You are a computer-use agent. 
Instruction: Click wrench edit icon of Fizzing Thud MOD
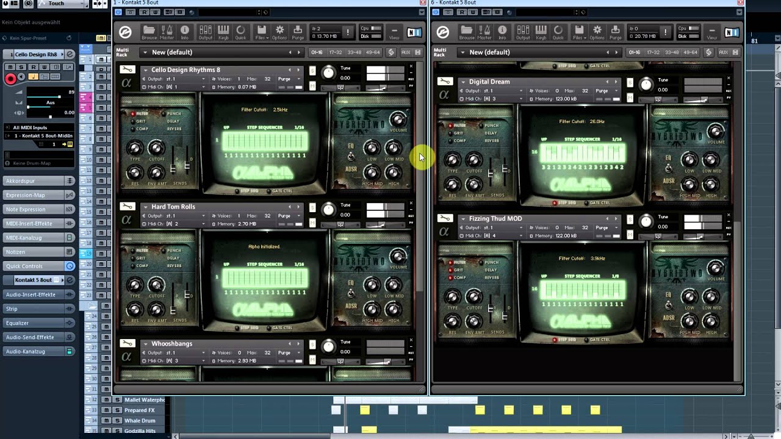(x=445, y=218)
